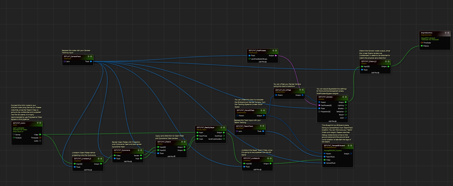Click Add Pins on the ZDTLTNT_Undistort_0 node

point(88,170)
